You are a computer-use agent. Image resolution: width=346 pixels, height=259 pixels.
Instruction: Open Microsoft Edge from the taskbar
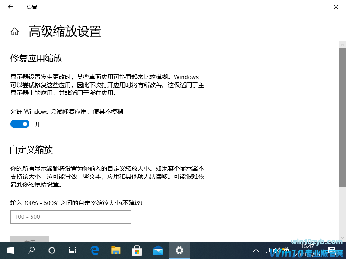(x=95, y=250)
